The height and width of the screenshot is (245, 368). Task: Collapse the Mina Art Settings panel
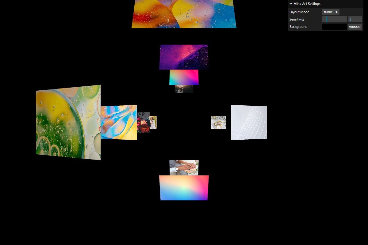tap(291, 4)
